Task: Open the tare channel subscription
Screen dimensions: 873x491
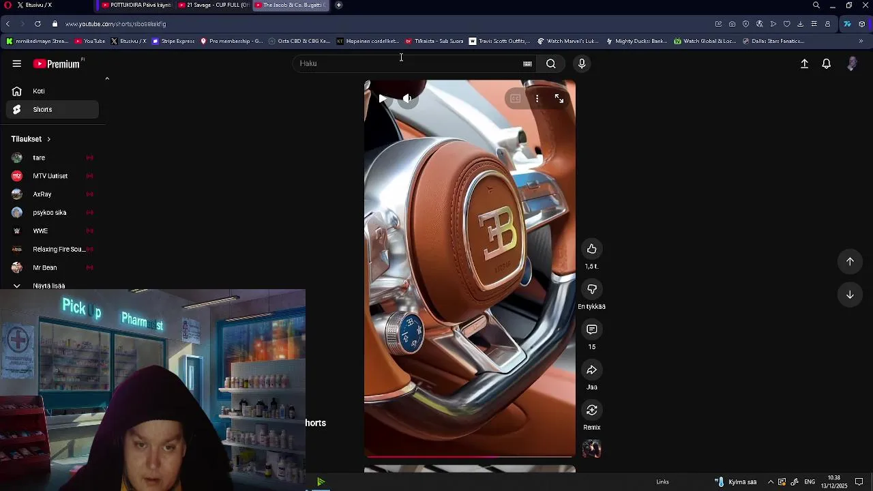Action: point(53,158)
